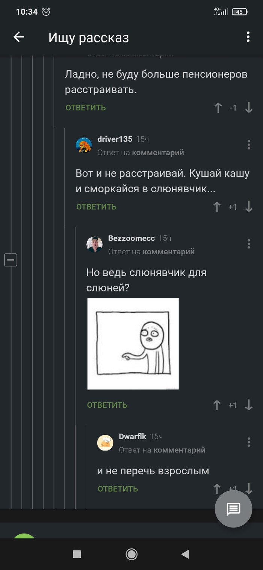Collapse the comment thread with minus box
The image size is (263, 570).
11,260
